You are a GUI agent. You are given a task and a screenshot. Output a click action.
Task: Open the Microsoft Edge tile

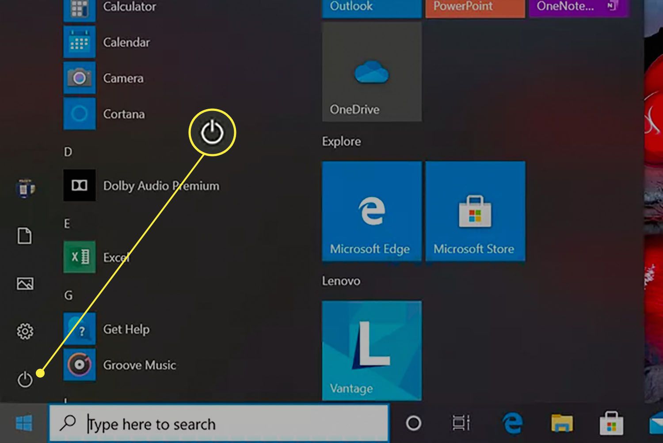372,211
